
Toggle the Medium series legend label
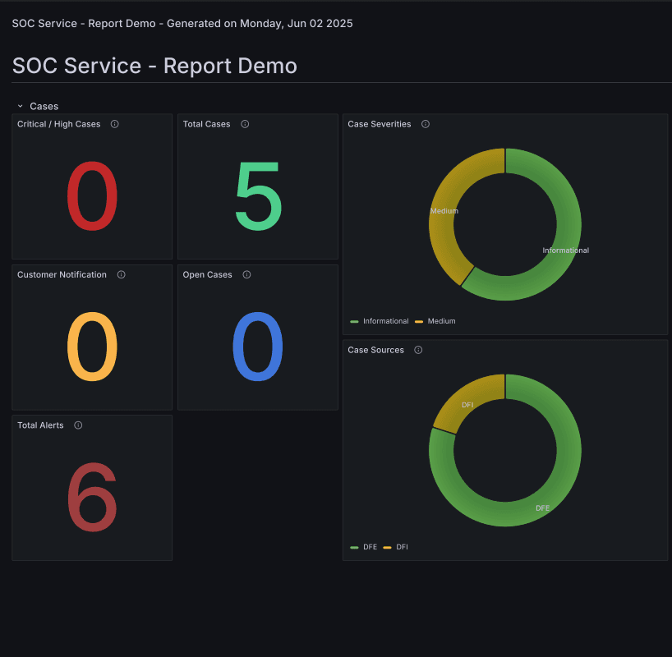441,321
